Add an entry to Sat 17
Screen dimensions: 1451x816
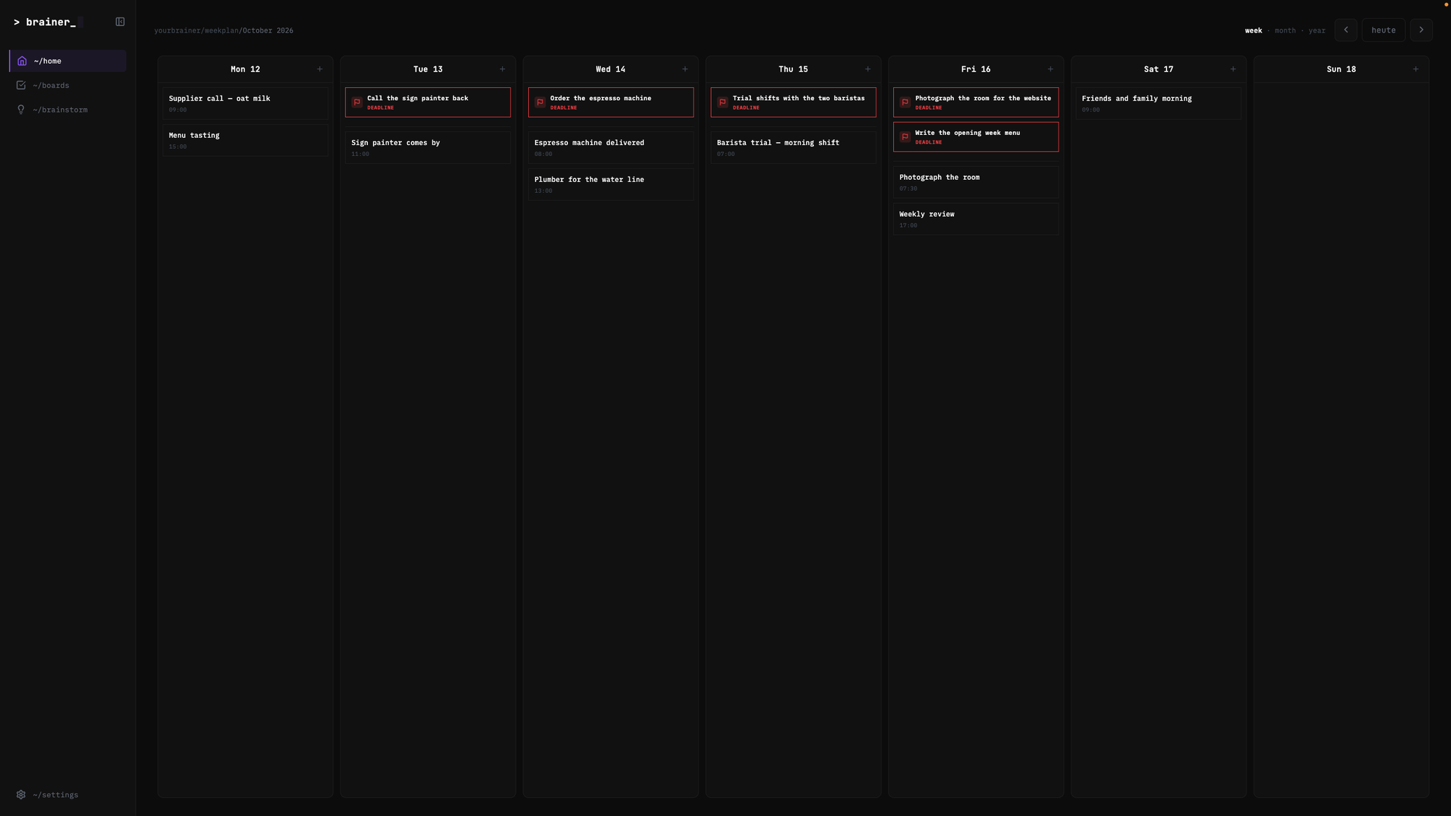(x=1233, y=69)
